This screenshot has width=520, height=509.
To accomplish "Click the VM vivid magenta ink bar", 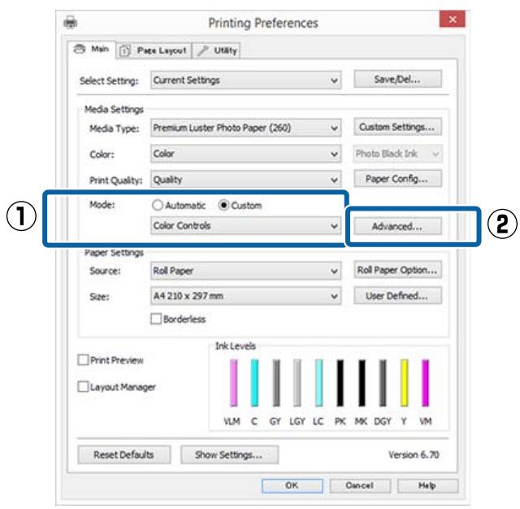I will (x=425, y=383).
